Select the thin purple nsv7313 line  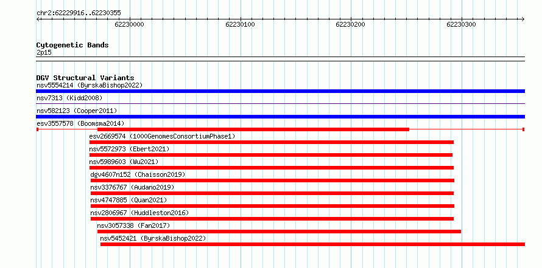(x=280, y=103)
